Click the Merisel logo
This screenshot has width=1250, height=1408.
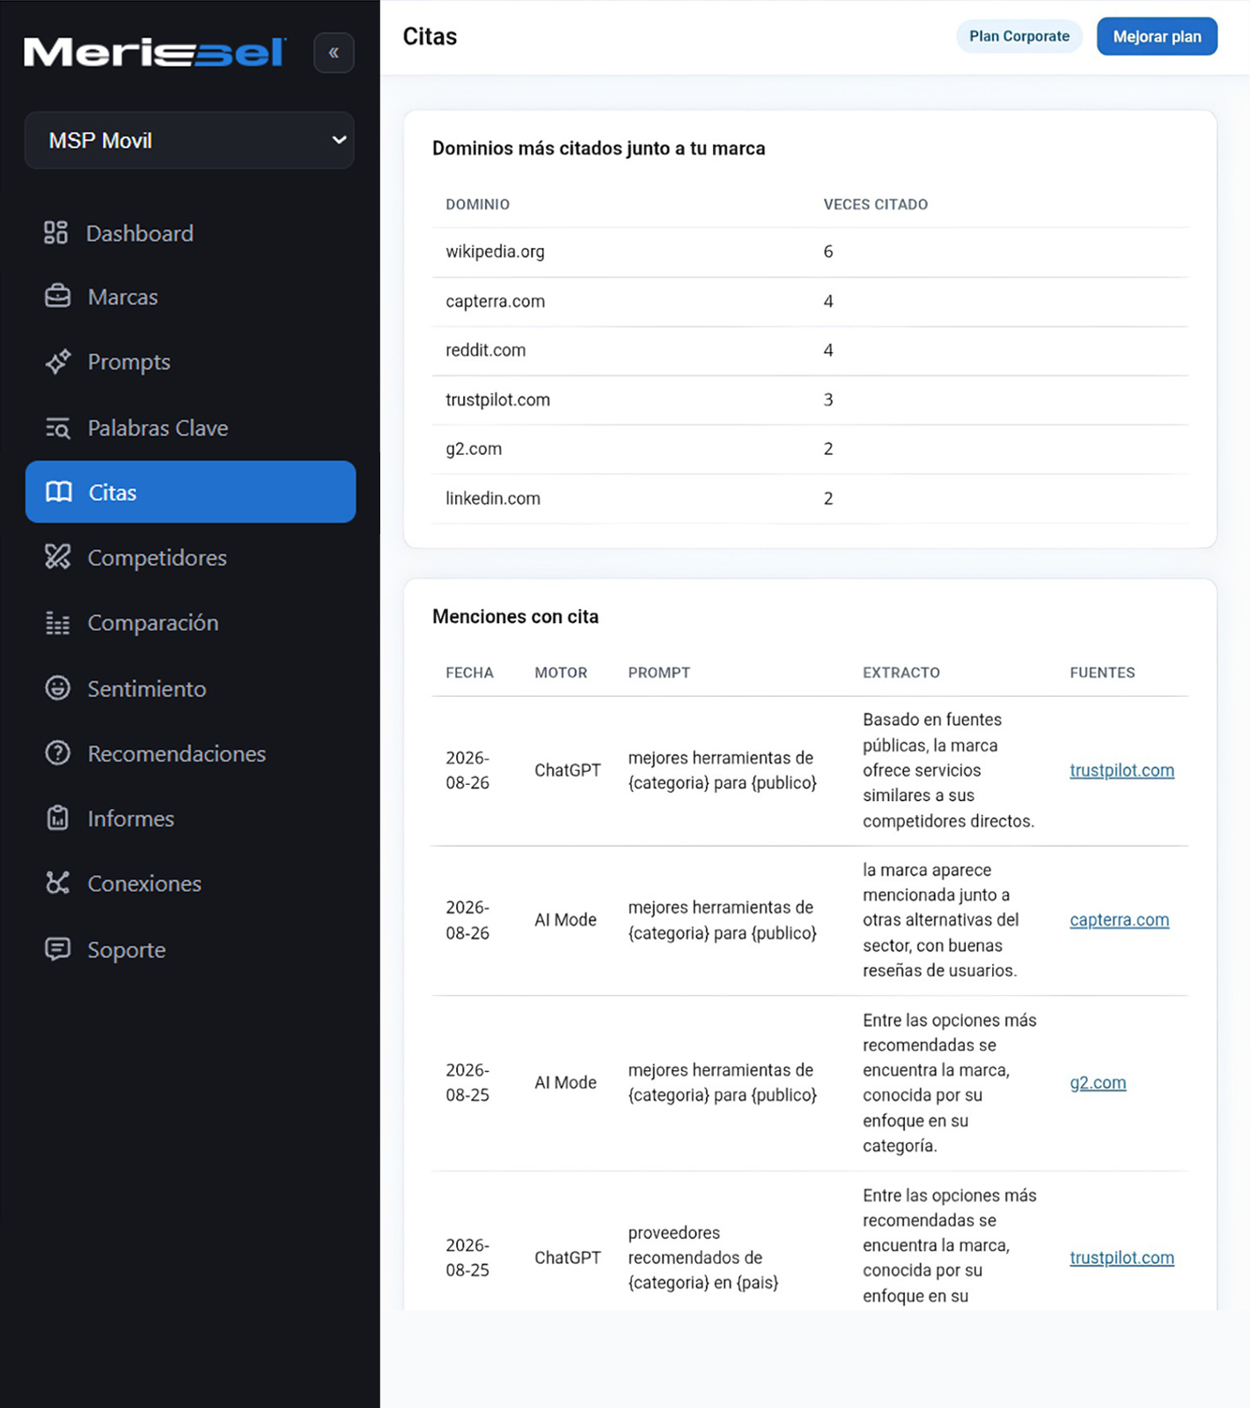155,53
